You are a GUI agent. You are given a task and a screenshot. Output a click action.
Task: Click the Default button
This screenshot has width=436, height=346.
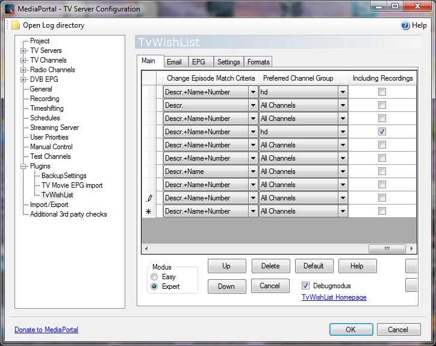[314, 266]
